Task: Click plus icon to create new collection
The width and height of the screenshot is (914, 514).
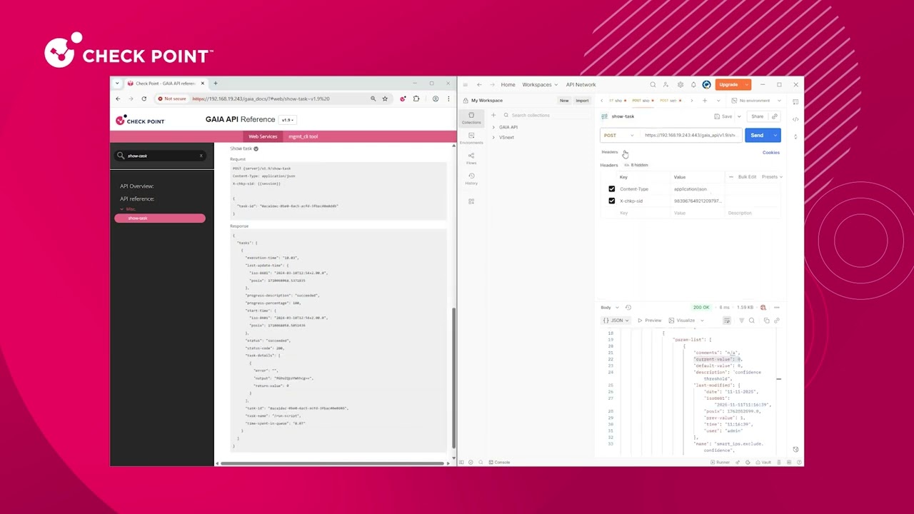Action: pos(493,115)
